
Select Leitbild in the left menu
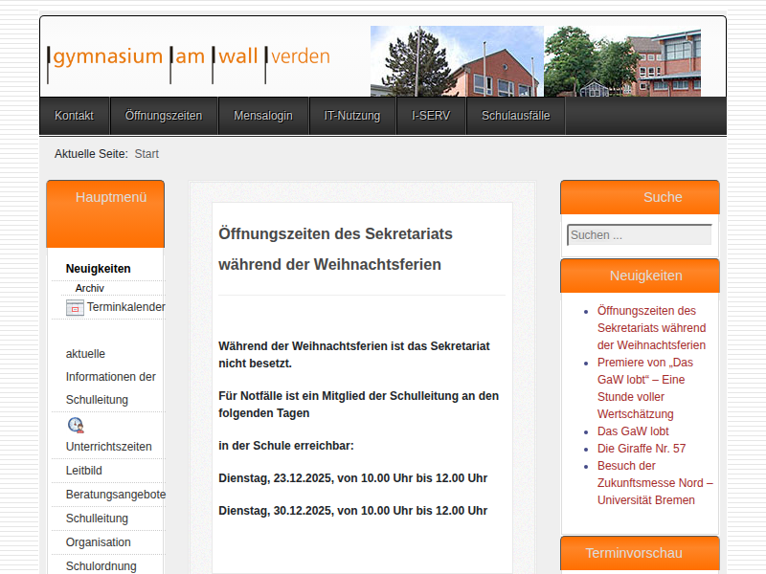tap(84, 471)
